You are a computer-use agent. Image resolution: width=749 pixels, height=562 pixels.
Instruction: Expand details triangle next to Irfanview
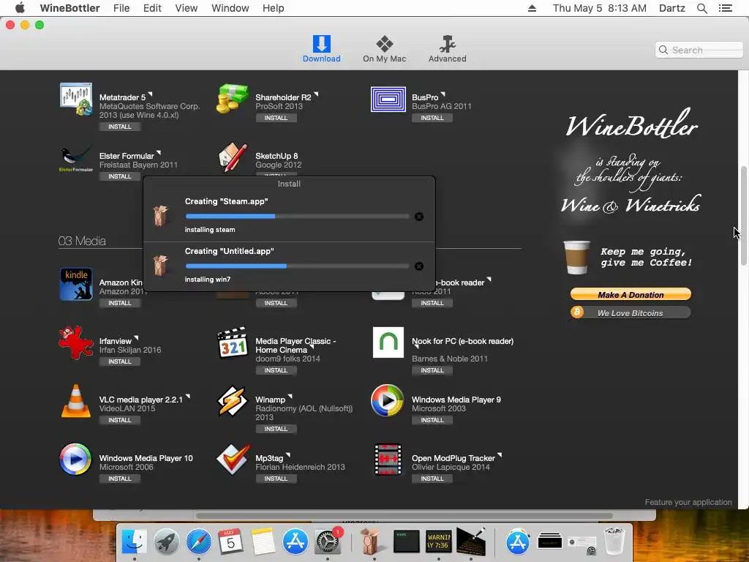[136, 338]
